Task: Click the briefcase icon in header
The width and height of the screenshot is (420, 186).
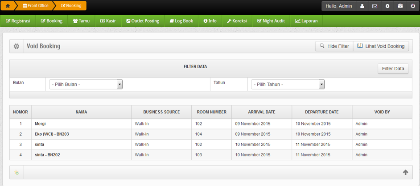Action: coord(400,6)
